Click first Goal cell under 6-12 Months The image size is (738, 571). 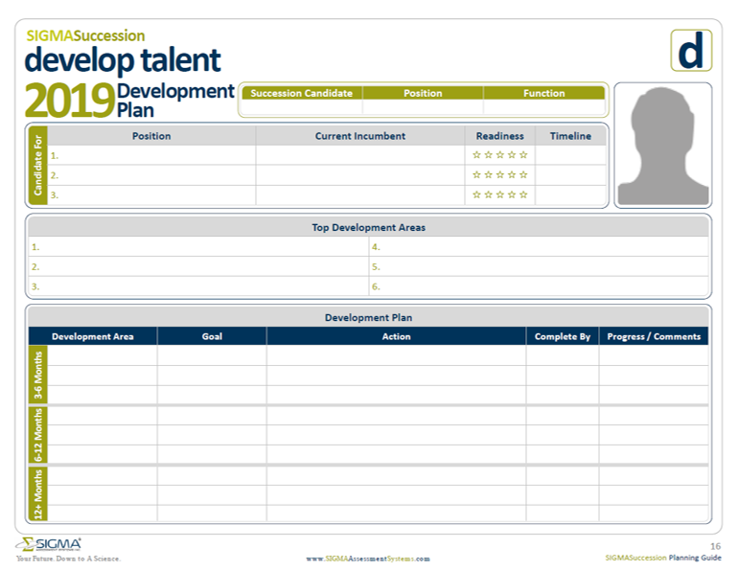click(x=212, y=415)
